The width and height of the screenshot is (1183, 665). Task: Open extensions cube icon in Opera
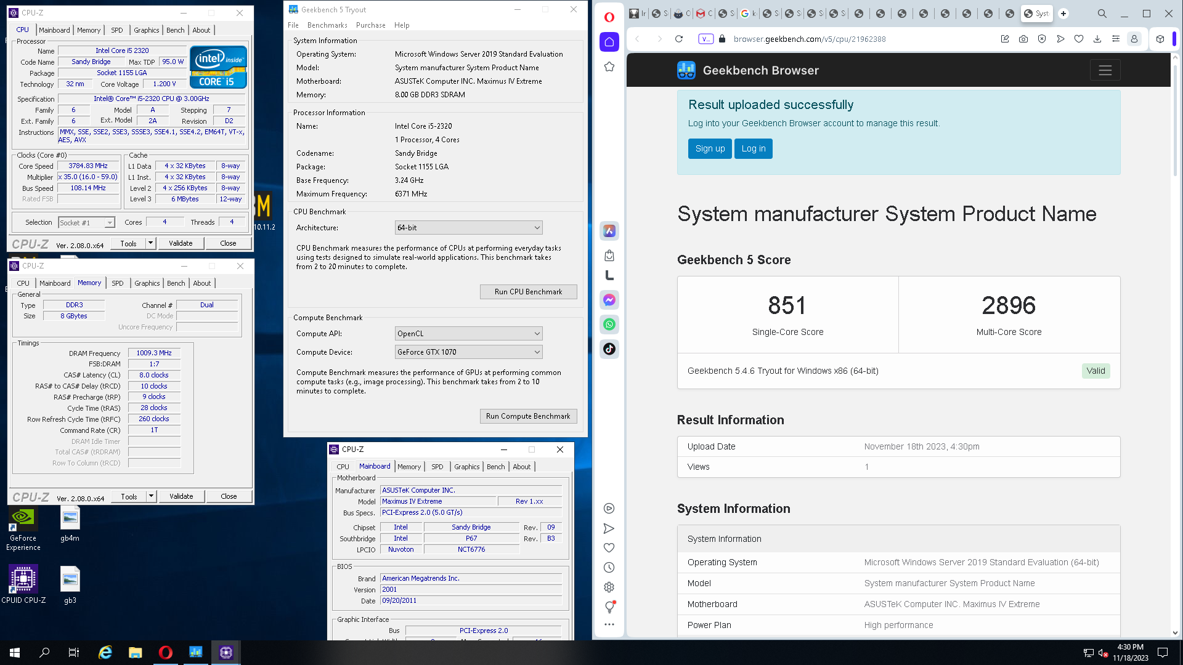pyautogui.click(x=1160, y=39)
